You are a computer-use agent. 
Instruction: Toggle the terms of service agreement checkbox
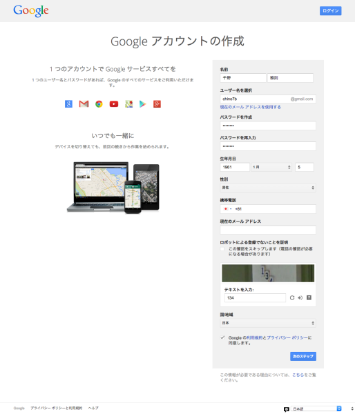(x=222, y=337)
